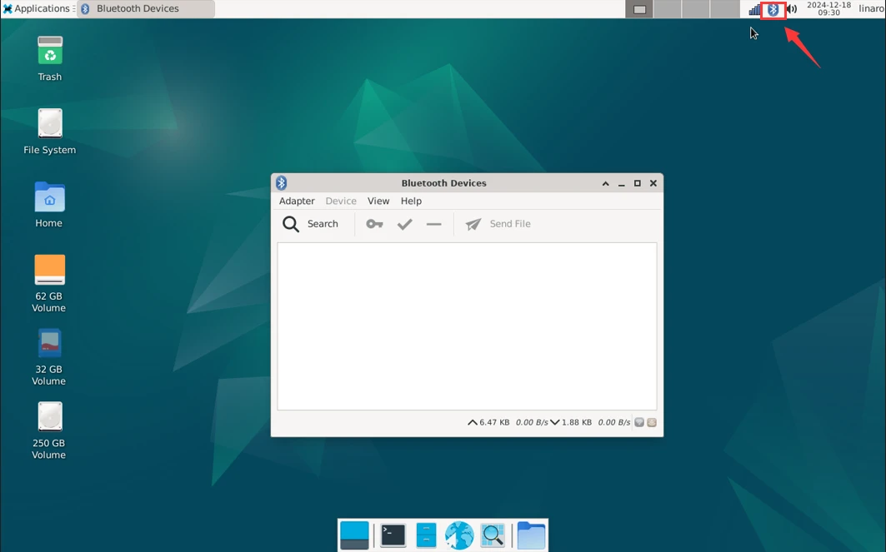This screenshot has width=886, height=552.
Task: Switch to the second workspace in pager
Action: click(668, 9)
